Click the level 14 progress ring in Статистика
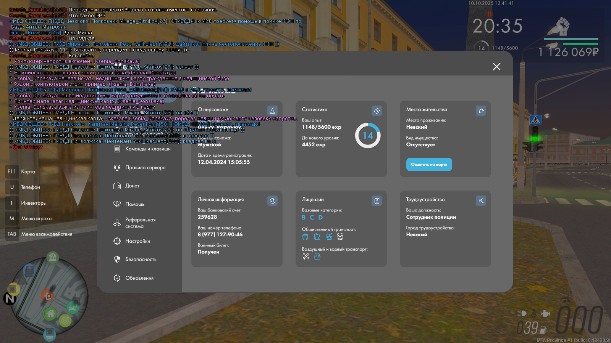611x343 pixels. [368, 135]
